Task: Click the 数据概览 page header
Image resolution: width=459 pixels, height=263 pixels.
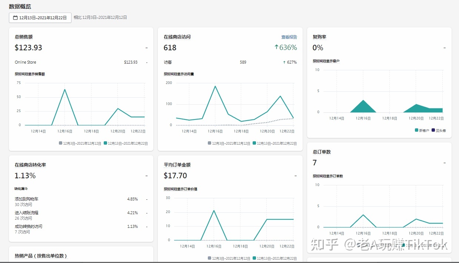Action: [20, 6]
